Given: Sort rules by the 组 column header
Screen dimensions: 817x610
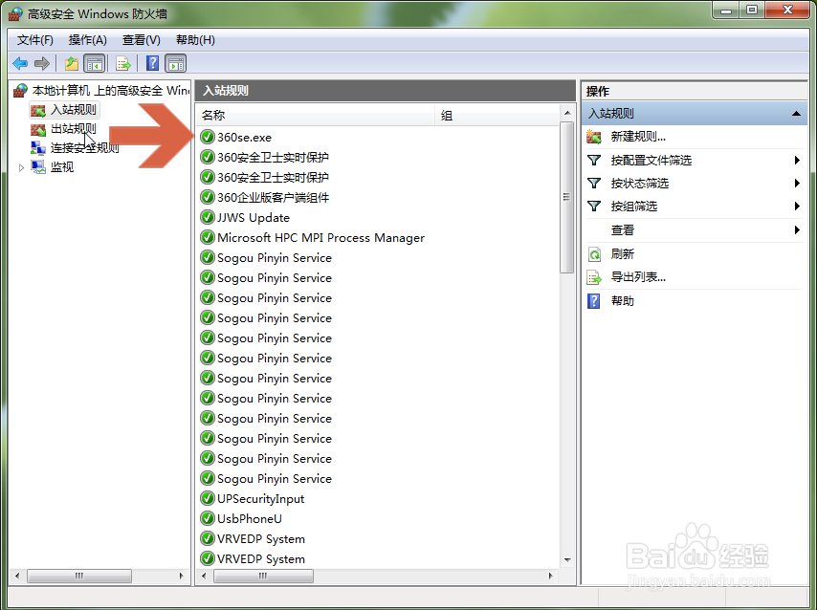Looking at the screenshot, I should point(497,115).
